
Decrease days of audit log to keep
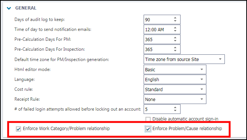175,21
